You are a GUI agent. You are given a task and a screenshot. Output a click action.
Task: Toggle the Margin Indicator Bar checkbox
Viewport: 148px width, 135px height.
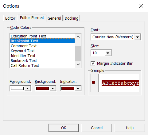pos(93,64)
